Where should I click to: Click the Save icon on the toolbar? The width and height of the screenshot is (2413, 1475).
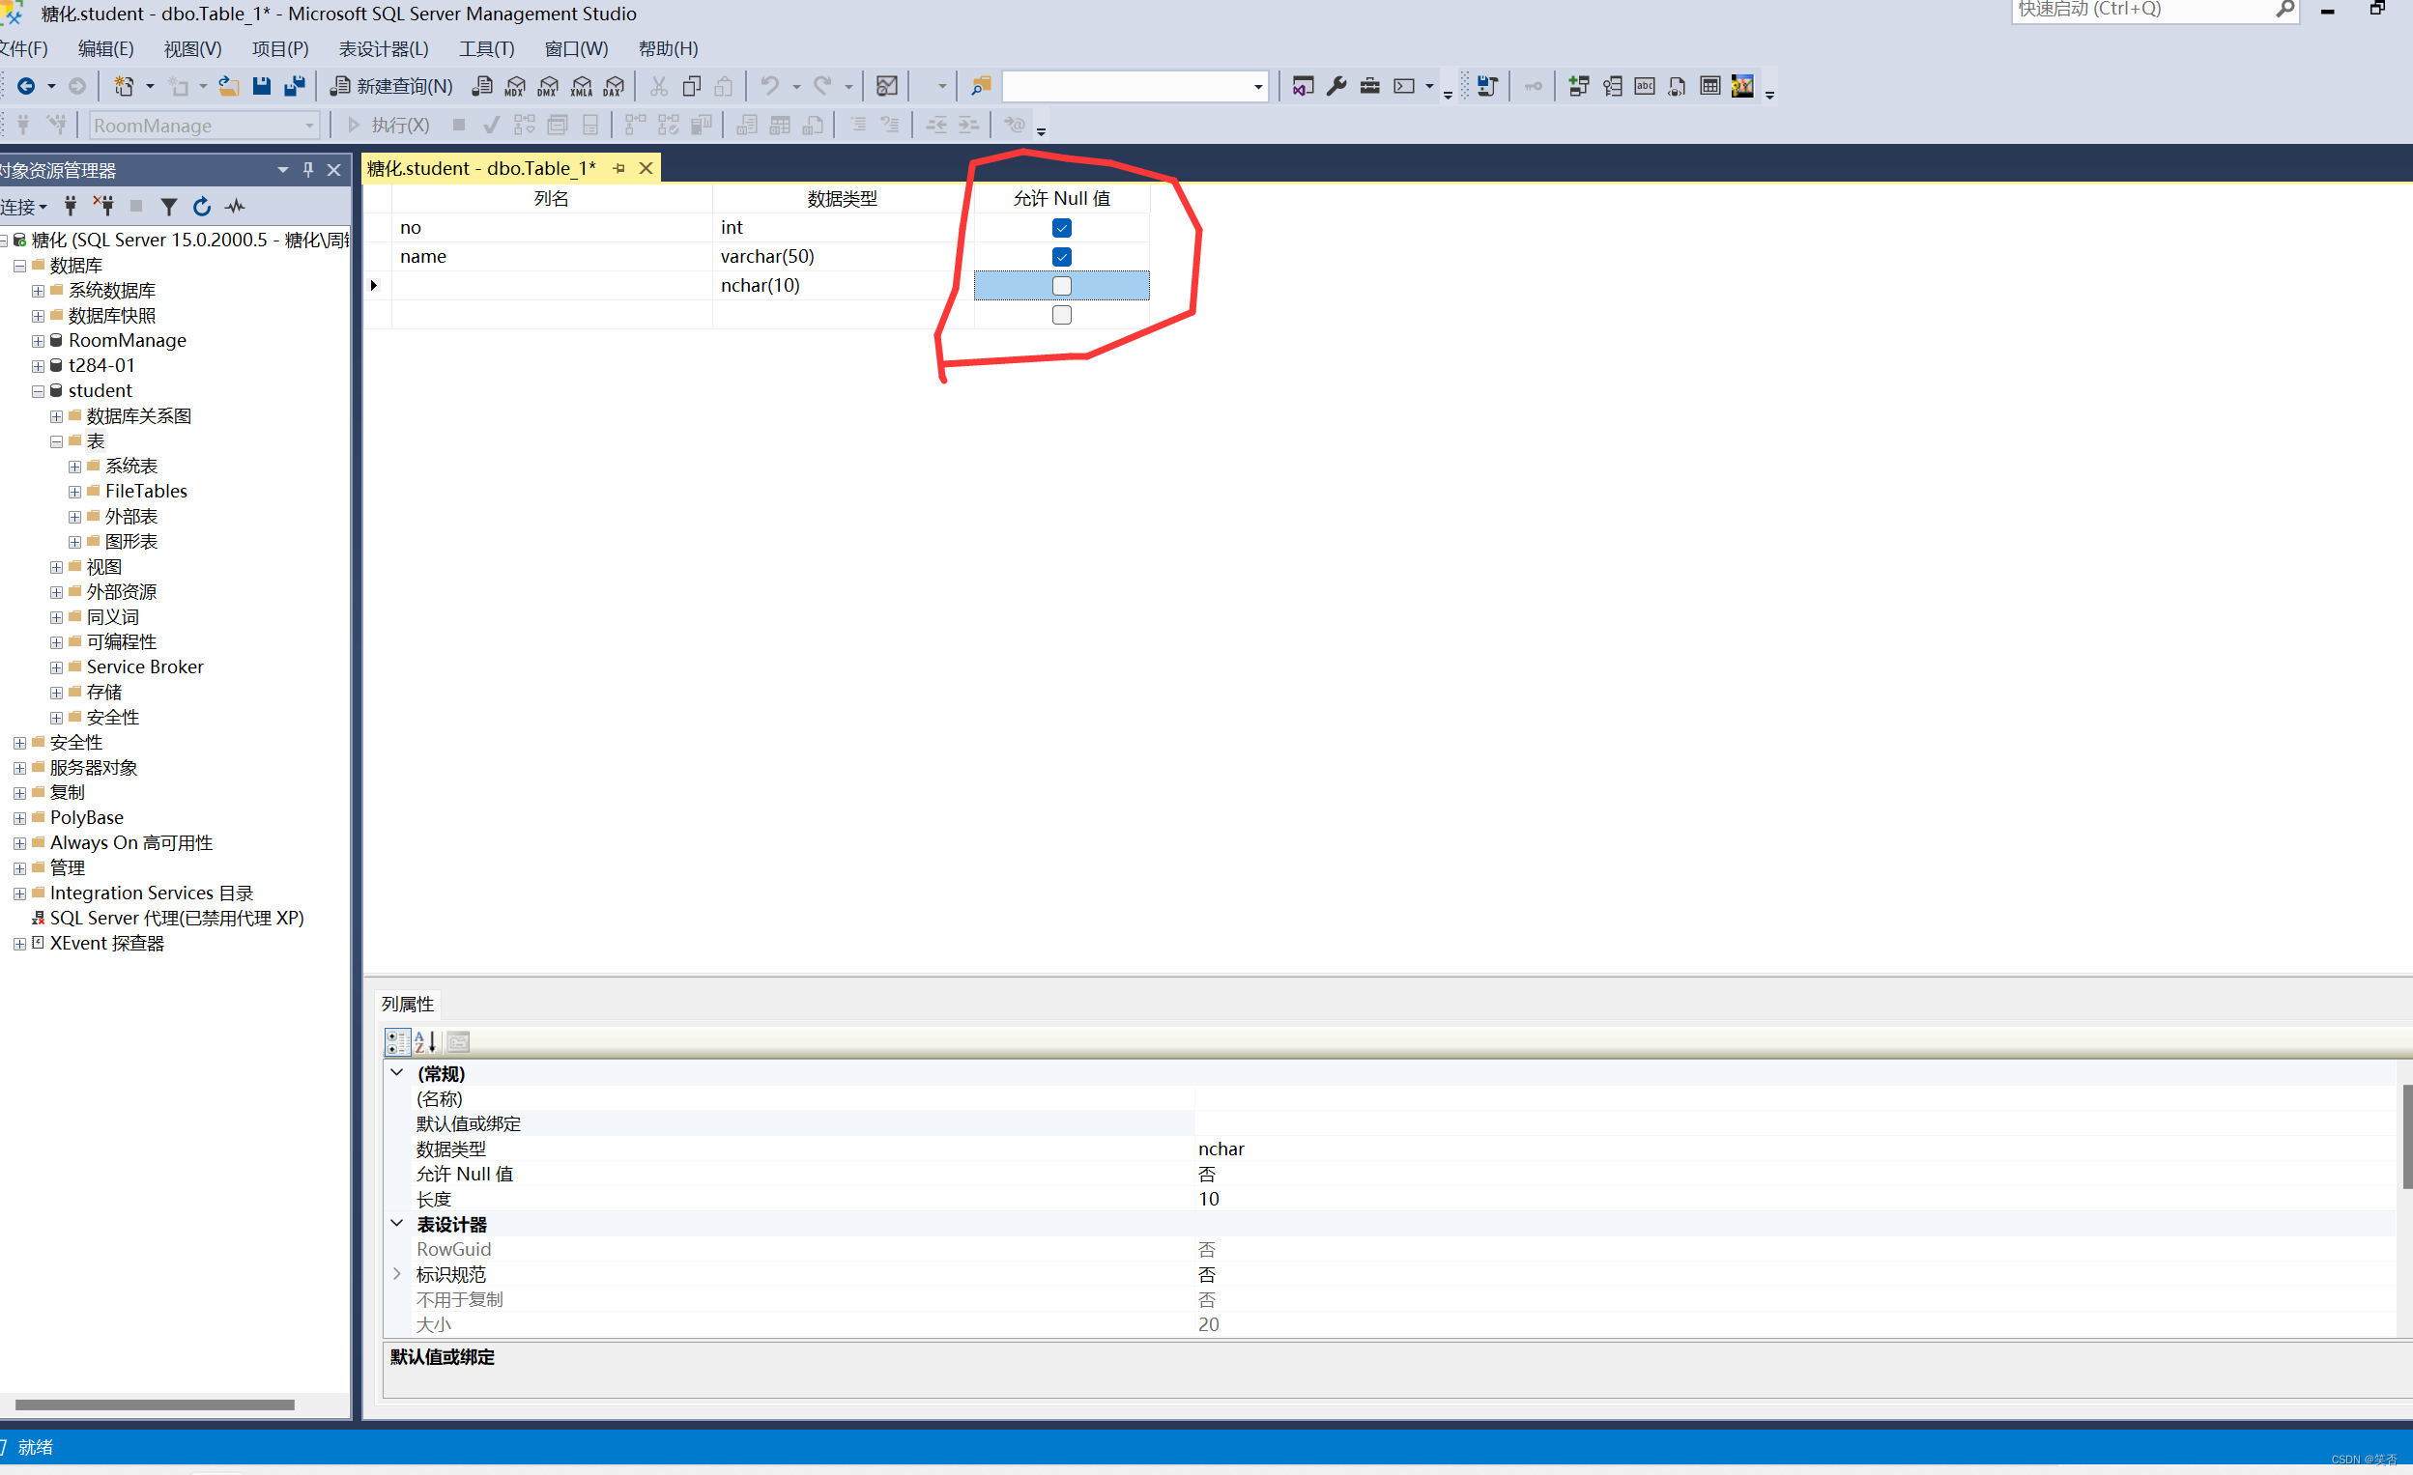pos(262,86)
